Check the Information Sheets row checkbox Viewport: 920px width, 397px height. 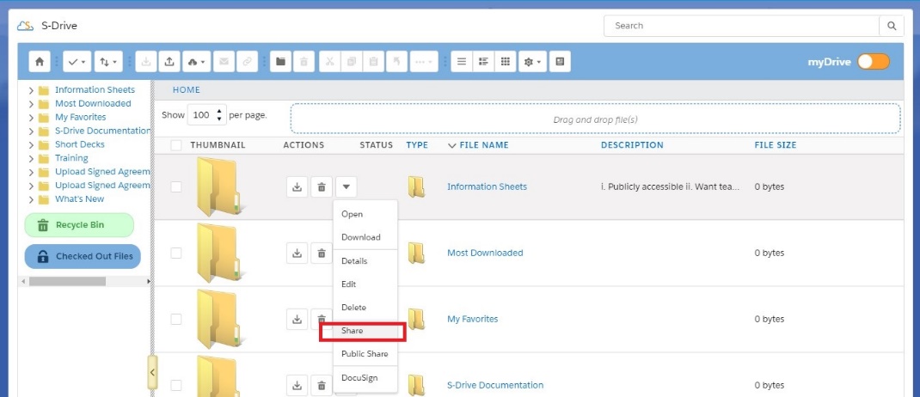click(176, 187)
